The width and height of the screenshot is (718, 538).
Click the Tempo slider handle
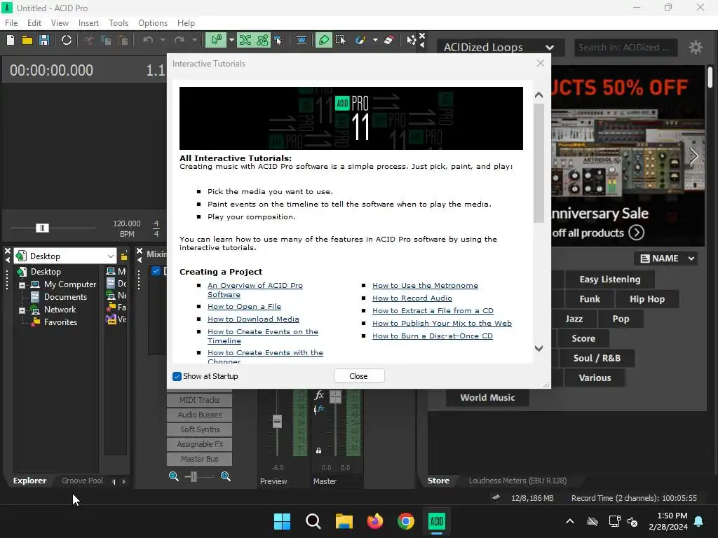tap(42, 228)
